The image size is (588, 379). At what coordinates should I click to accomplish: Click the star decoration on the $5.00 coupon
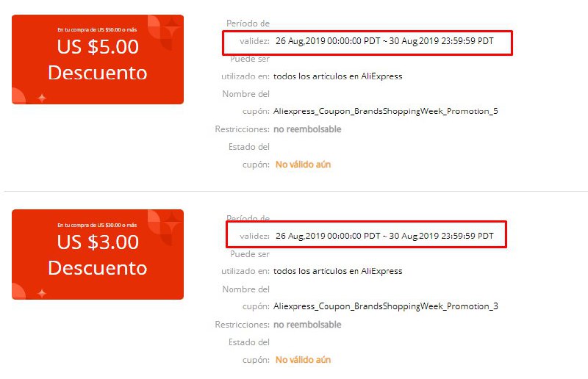click(x=172, y=26)
